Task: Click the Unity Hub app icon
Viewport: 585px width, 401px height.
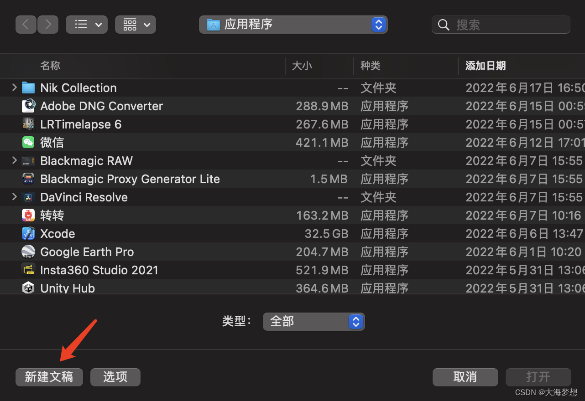Action: pyautogui.click(x=28, y=288)
